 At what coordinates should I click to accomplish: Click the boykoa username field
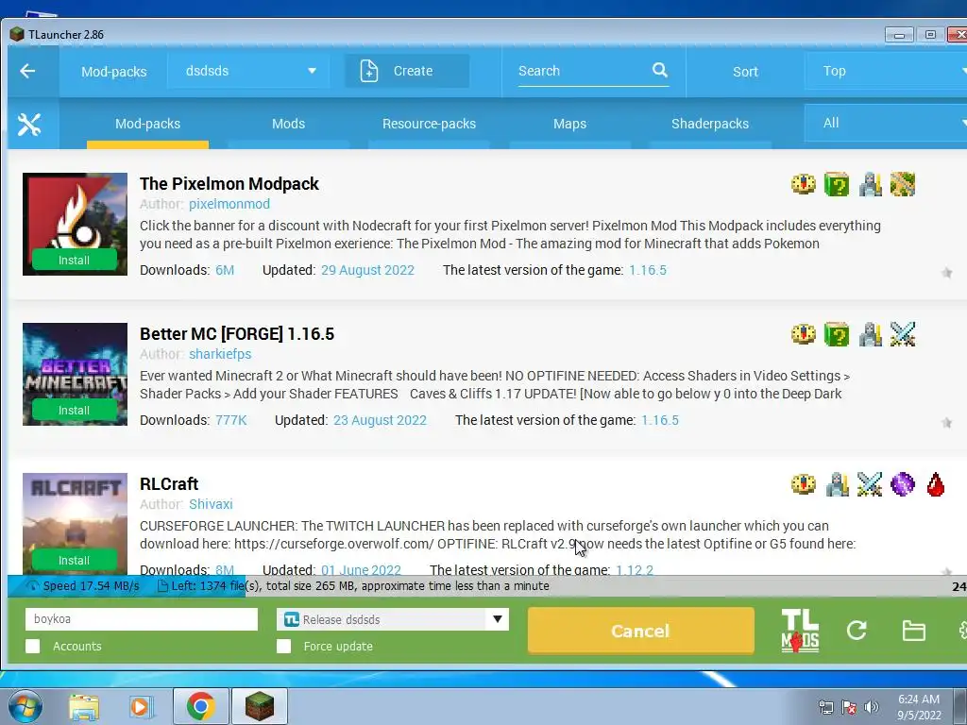tap(142, 619)
